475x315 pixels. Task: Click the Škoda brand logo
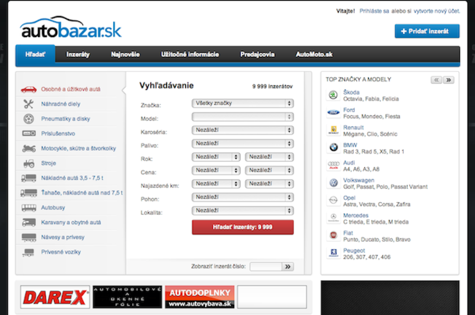click(333, 95)
